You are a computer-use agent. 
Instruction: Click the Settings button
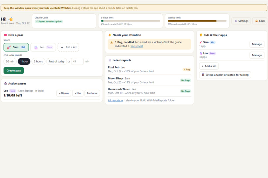coord(241,21)
